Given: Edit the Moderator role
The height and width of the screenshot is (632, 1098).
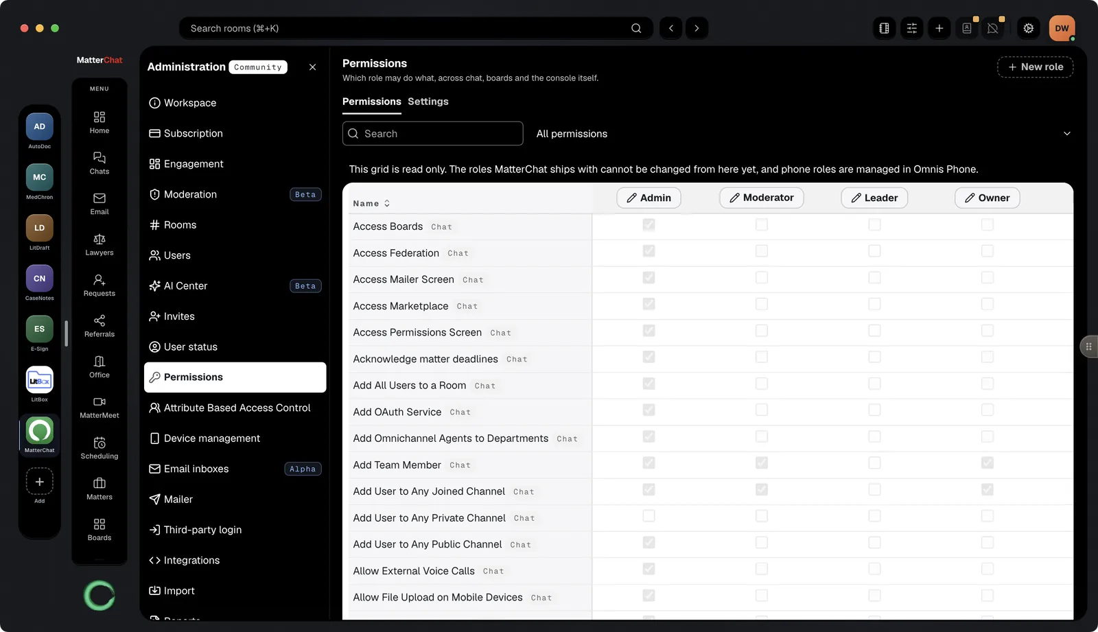Looking at the screenshot, I should tap(762, 198).
